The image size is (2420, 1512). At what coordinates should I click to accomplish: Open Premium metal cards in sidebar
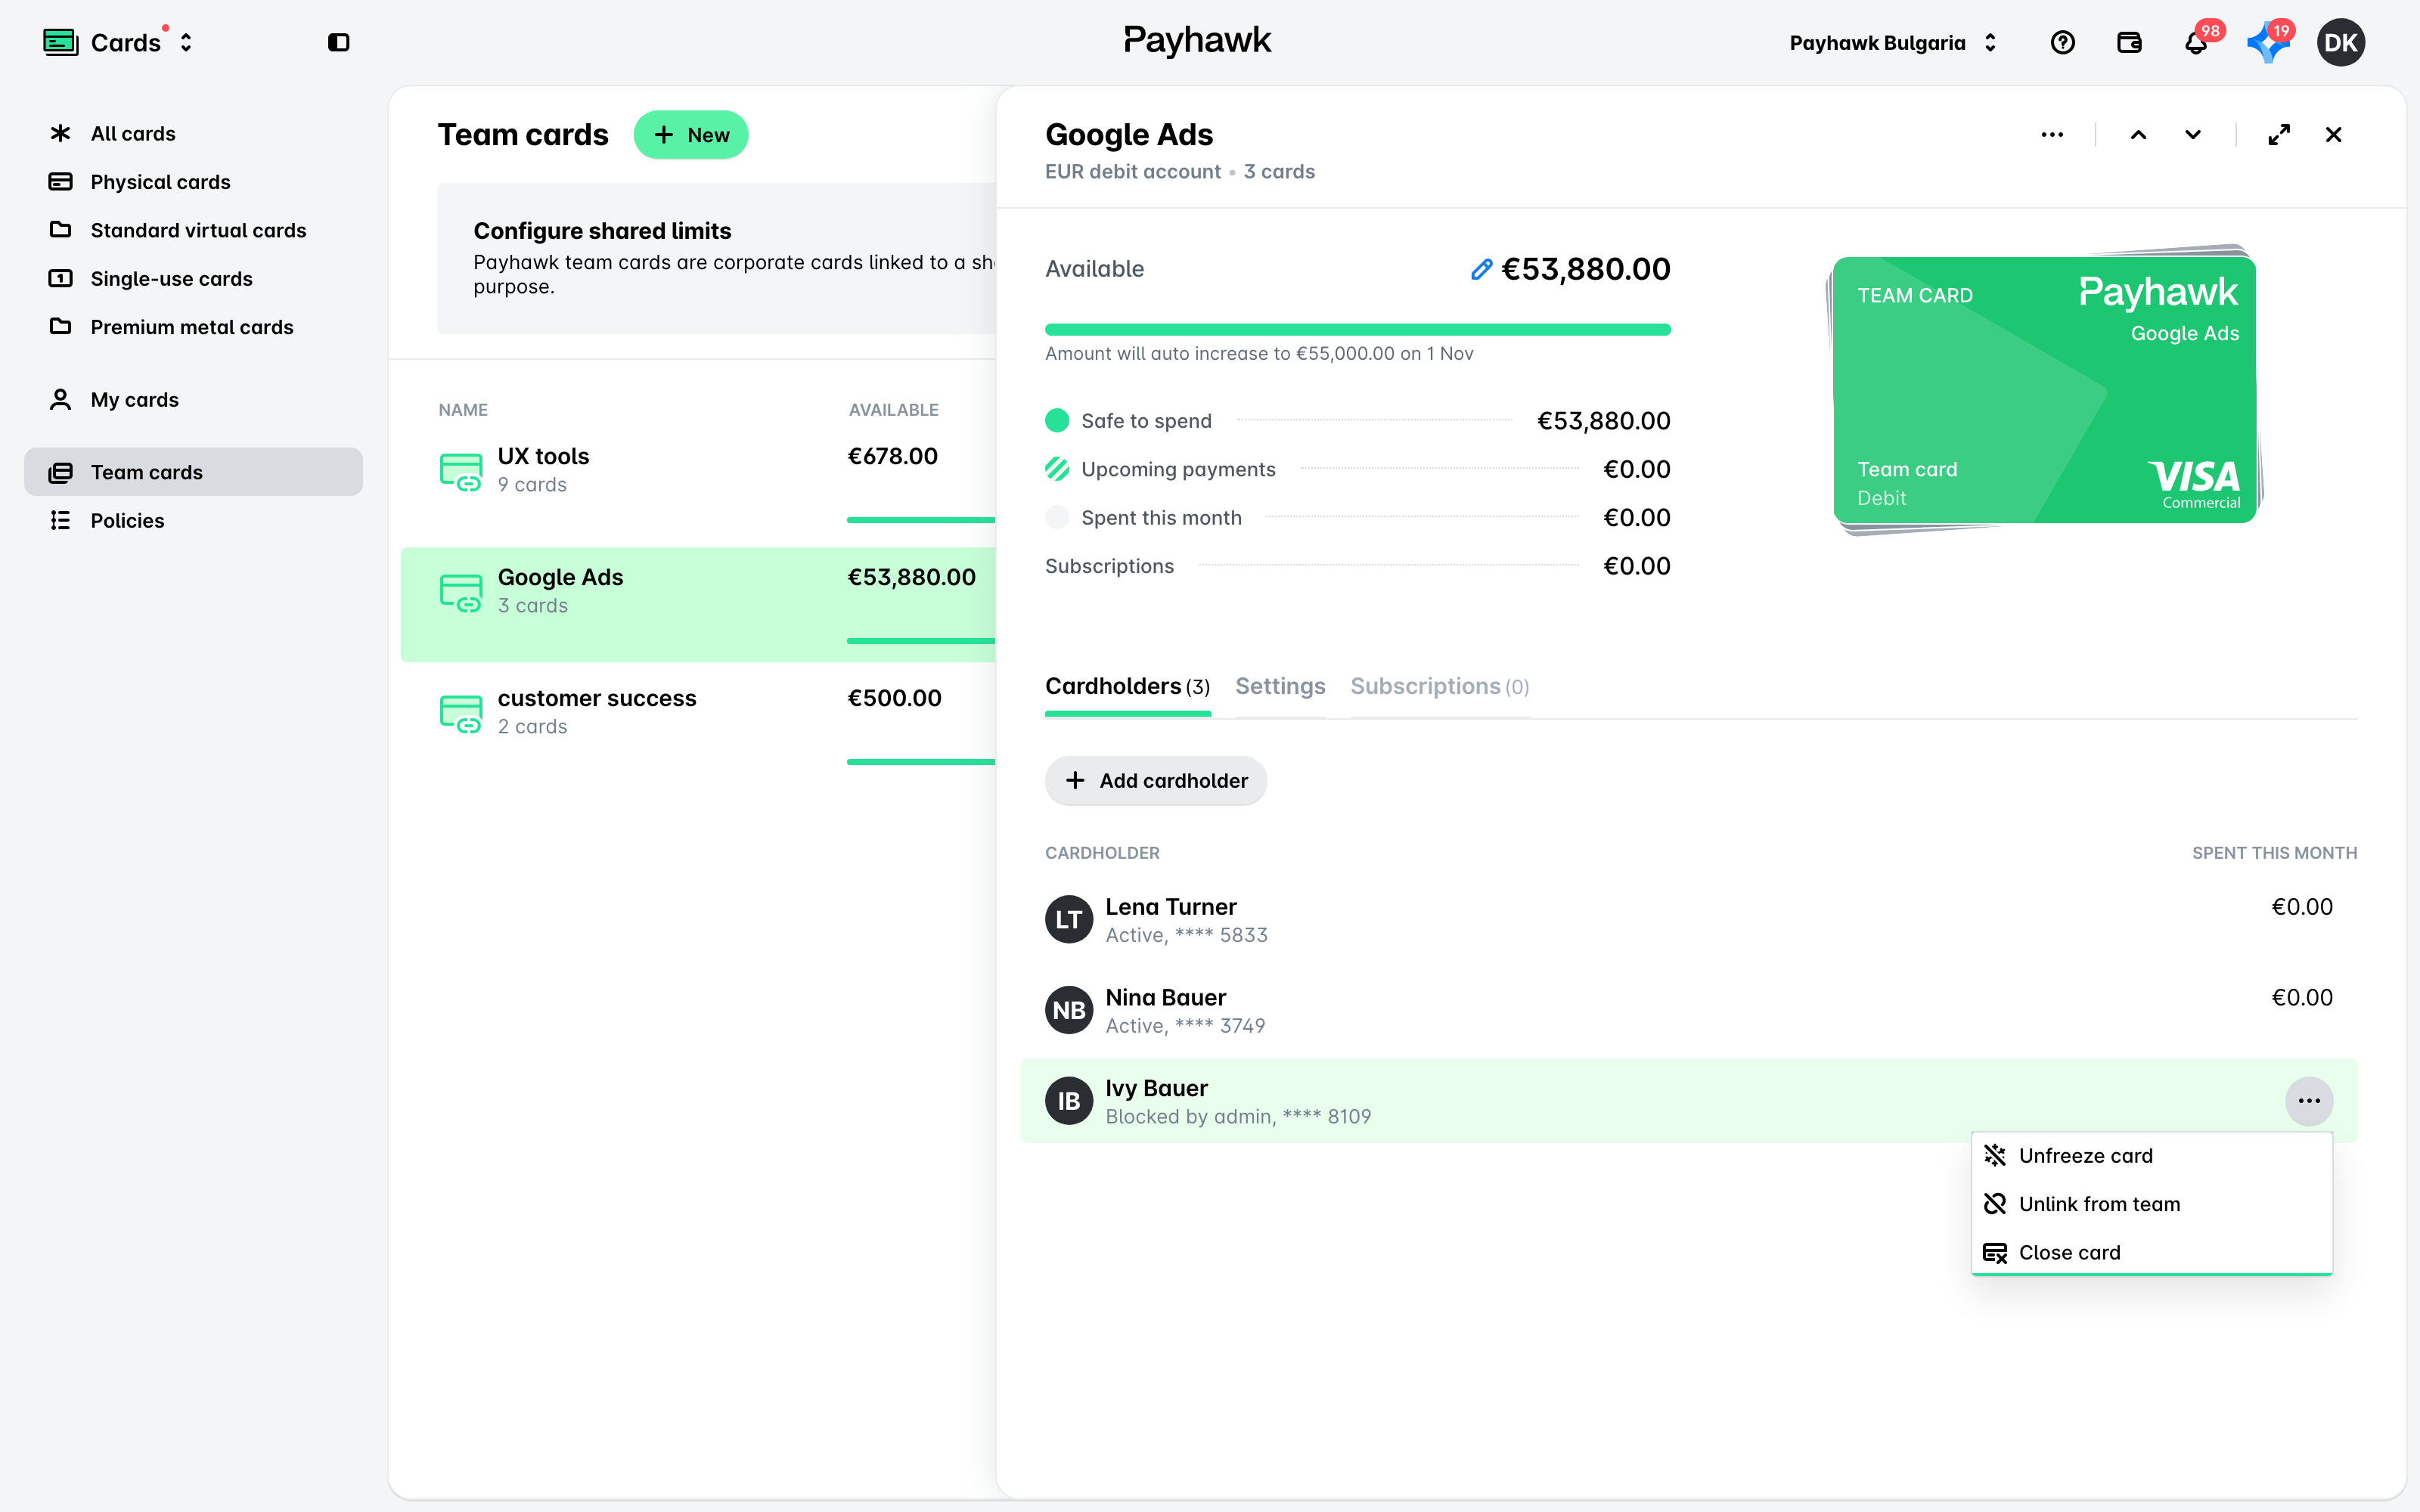click(x=193, y=327)
